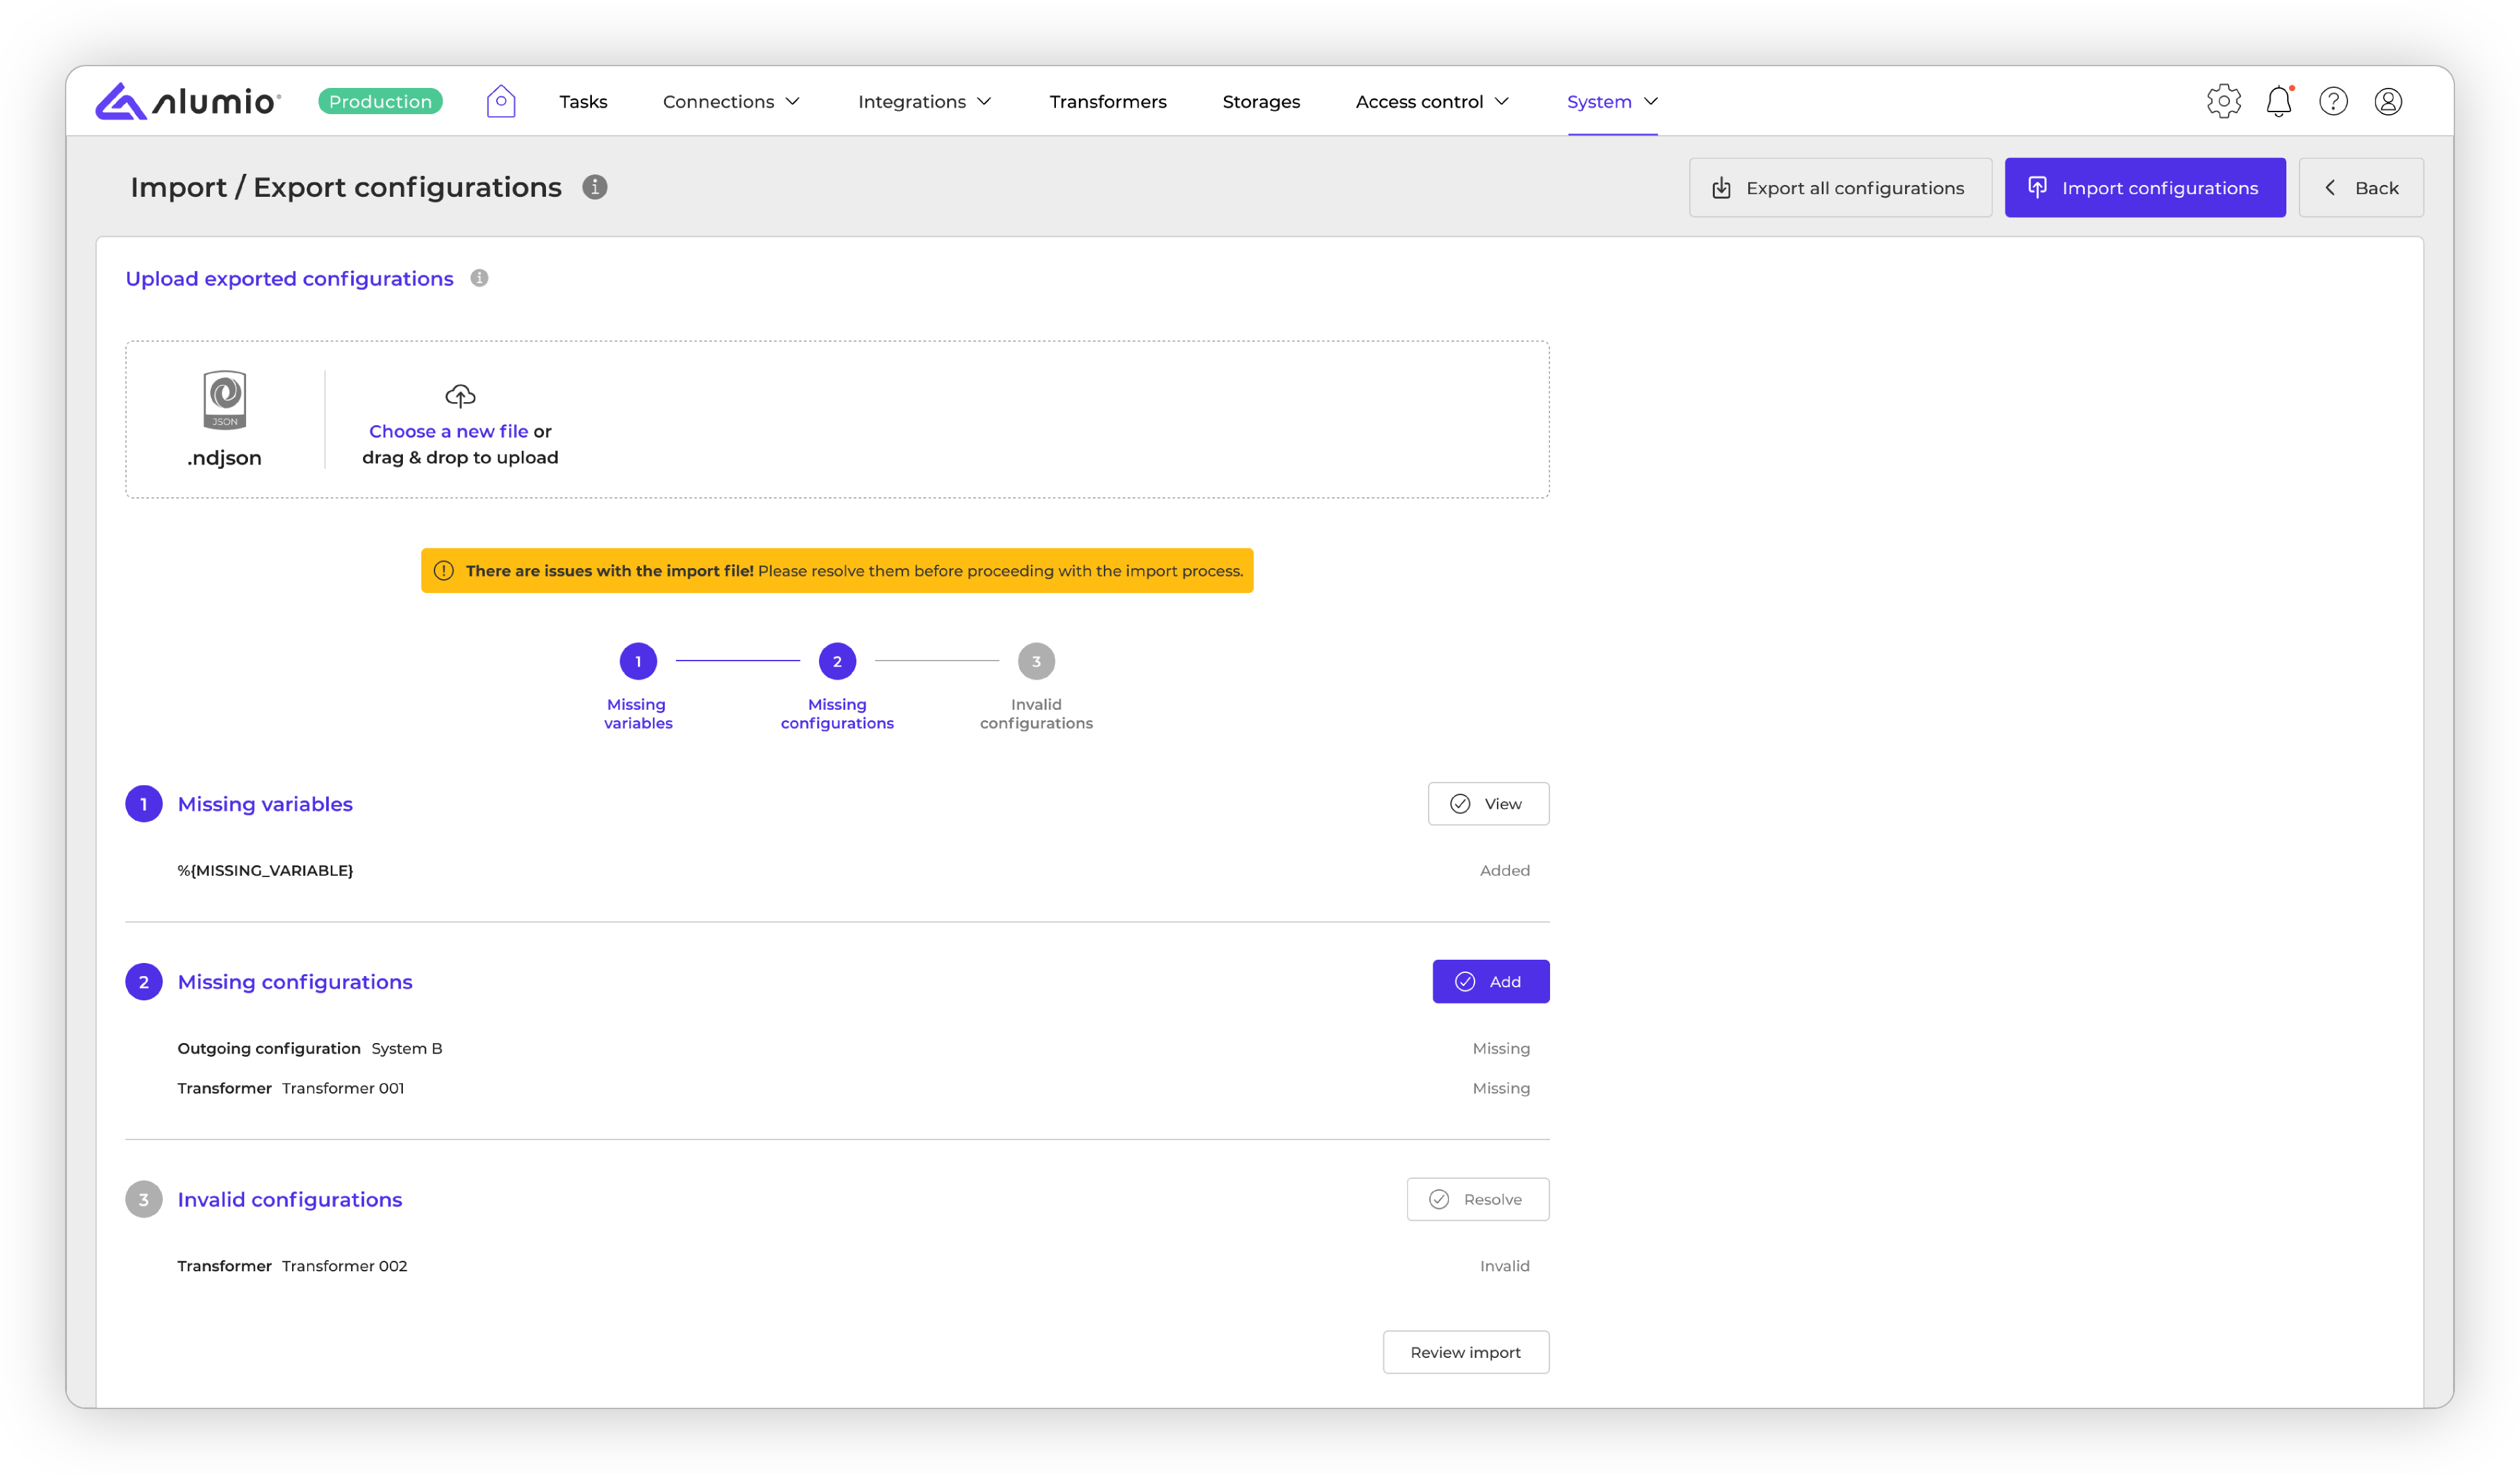2520x1474 pixels.
Task: Expand the Integrations menu
Action: (x=924, y=101)
